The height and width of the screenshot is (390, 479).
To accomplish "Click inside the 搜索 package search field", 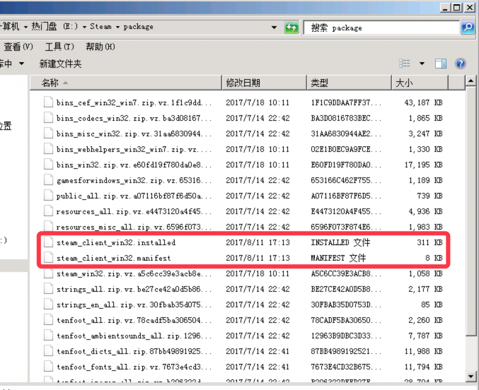I will tap(382, 28).
